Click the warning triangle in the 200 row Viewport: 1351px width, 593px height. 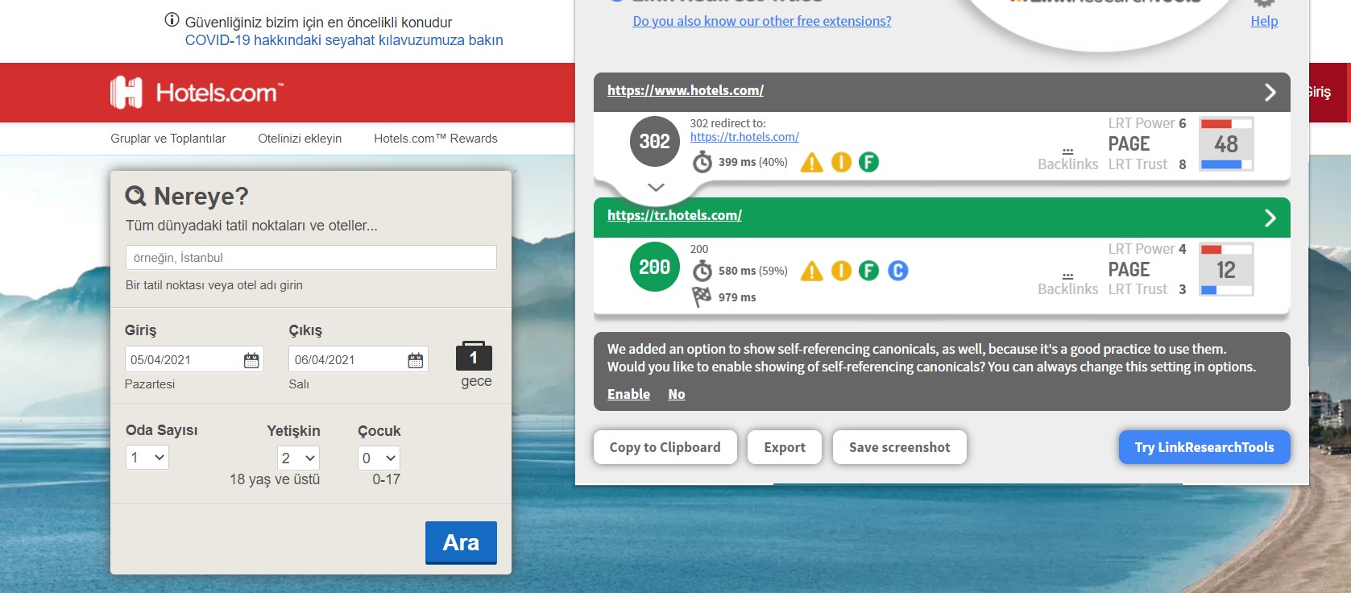[812, 272]
